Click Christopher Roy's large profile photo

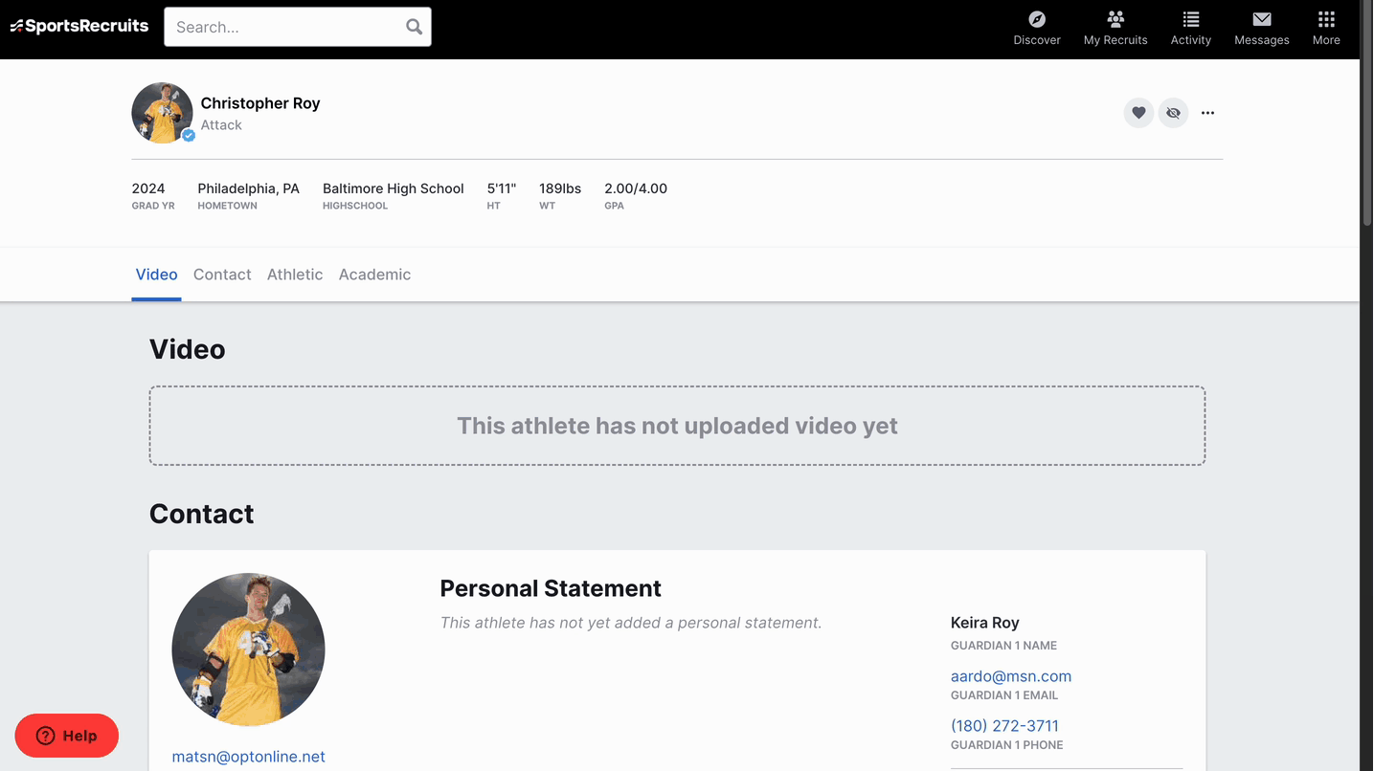(248, 649)
